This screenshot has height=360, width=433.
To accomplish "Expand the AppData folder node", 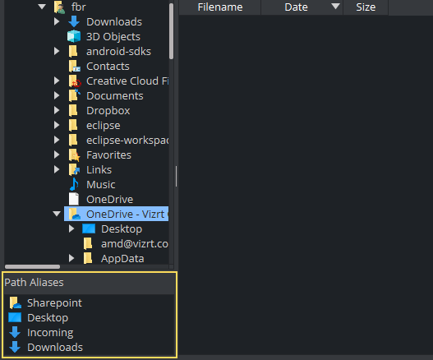I will tap(71, 258).
